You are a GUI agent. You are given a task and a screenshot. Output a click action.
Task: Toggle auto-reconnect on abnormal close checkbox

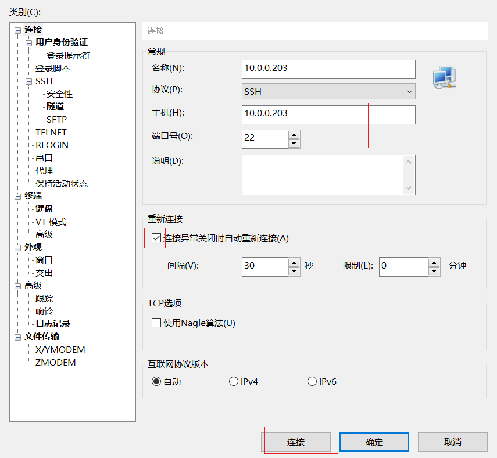pyautogui.click(x=156, y=238)
